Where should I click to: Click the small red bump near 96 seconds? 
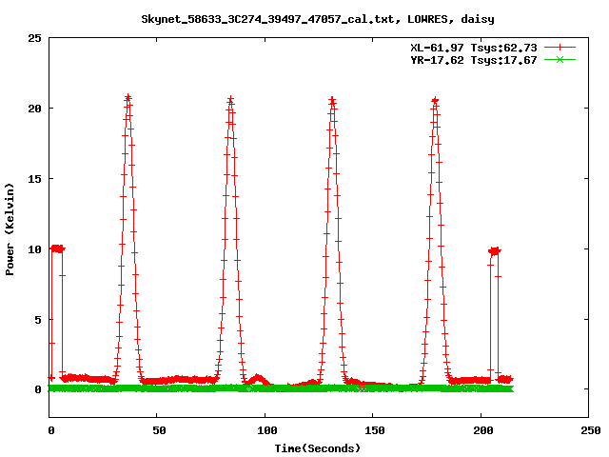[258, 379]
